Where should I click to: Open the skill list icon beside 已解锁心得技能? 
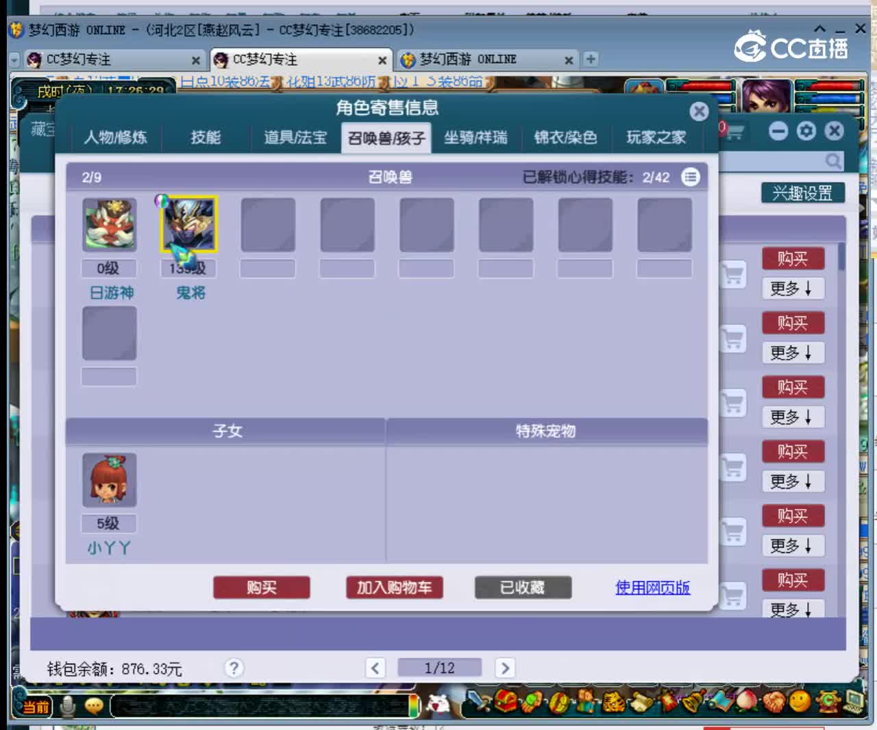[x=691, y=177]
